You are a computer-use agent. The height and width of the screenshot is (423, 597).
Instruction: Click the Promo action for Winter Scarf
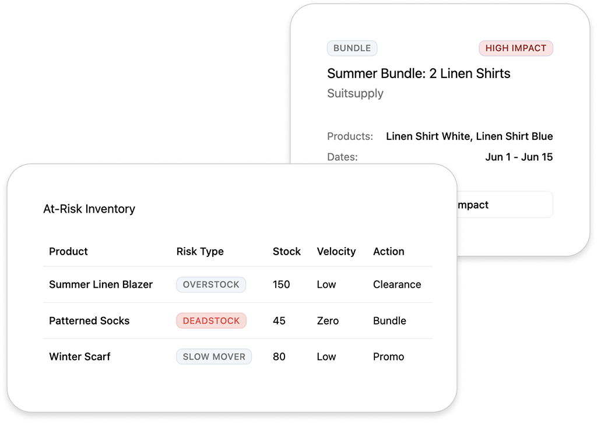tap(388, 357)
